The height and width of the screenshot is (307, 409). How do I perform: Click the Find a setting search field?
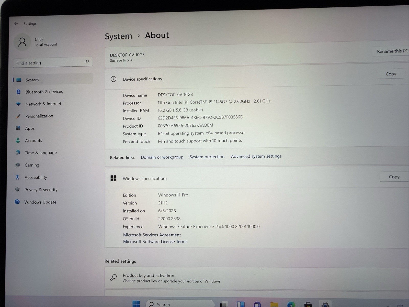point(53,62)
